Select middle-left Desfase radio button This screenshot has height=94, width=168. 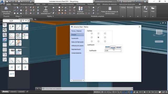92,37
